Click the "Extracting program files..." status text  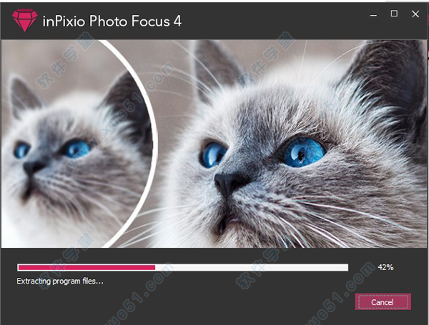point(60,281)
